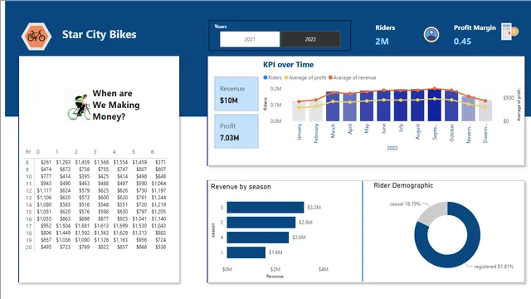
Task: Click the 'August' month axis label
Action: coord(417,132)
